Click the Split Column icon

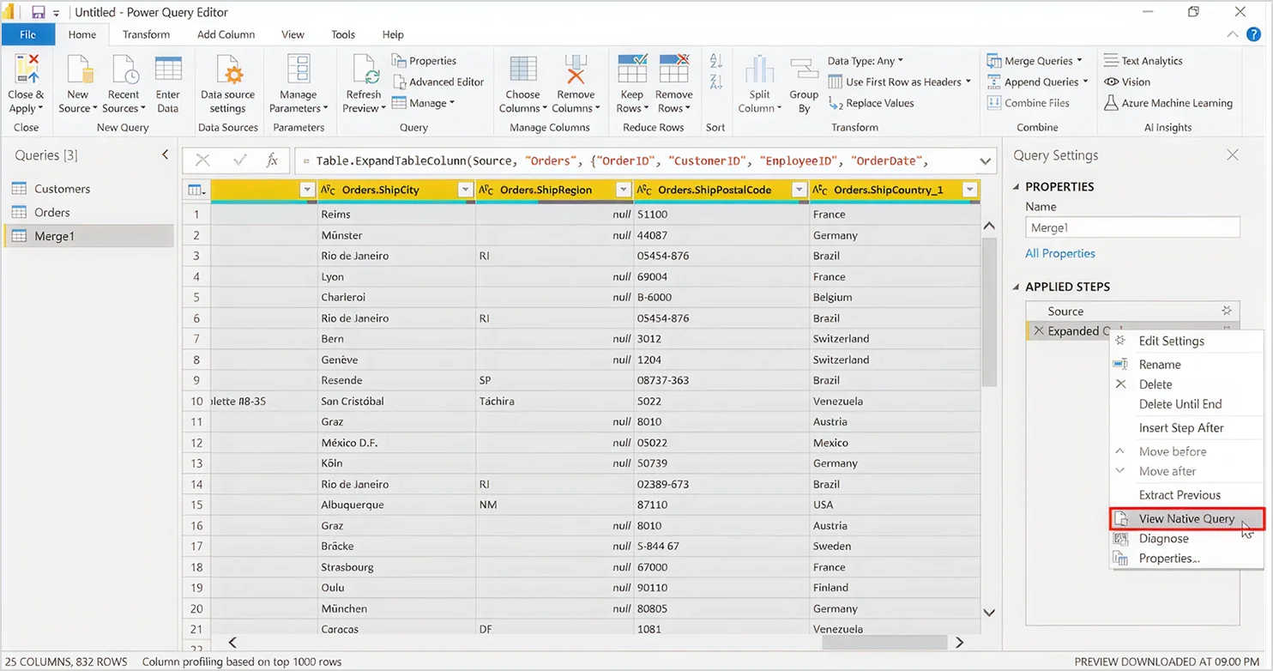click(x=760, y=69)
